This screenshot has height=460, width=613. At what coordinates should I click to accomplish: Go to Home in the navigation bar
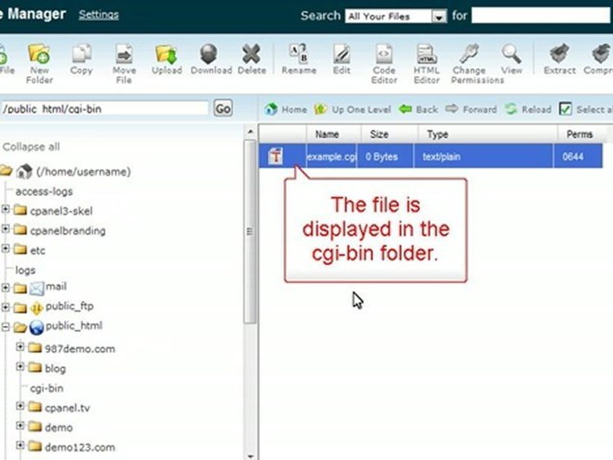pyautogui.click(x=285, y=109)
